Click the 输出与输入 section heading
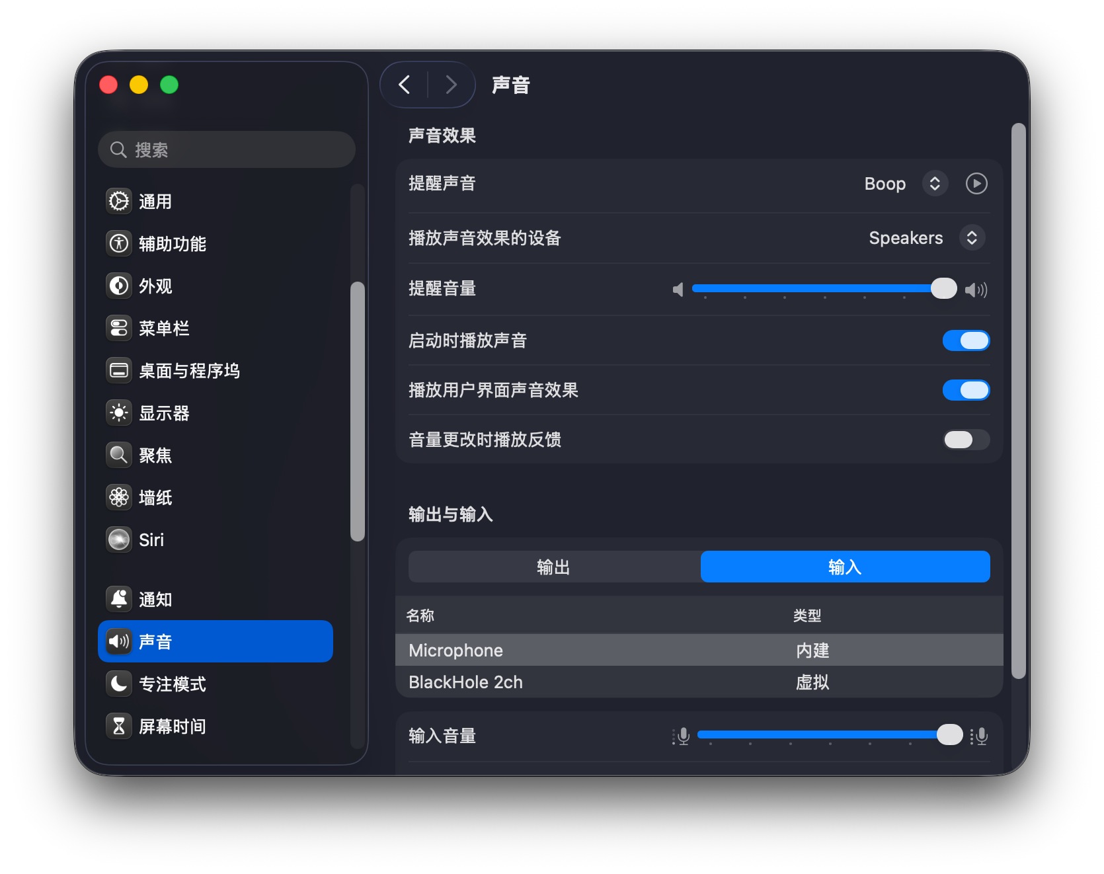The image size is (1104, 874). (451, 514)
